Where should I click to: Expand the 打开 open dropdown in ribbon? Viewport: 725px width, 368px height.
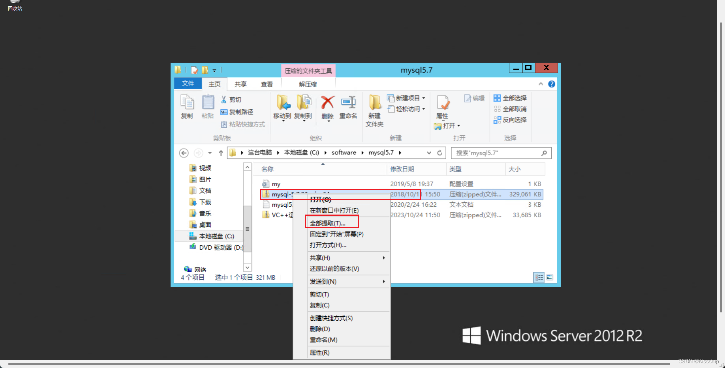tap(459, 126)
